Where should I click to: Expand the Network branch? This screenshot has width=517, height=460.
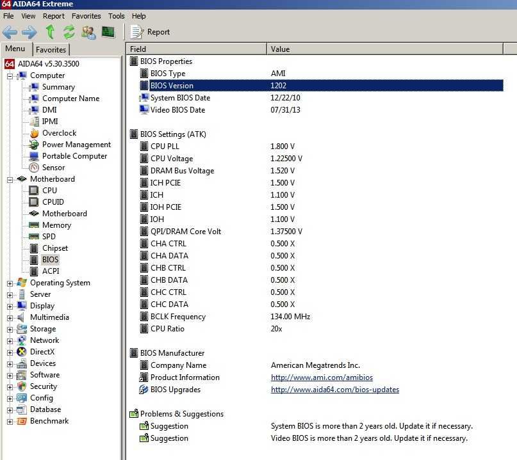(10, 341)
